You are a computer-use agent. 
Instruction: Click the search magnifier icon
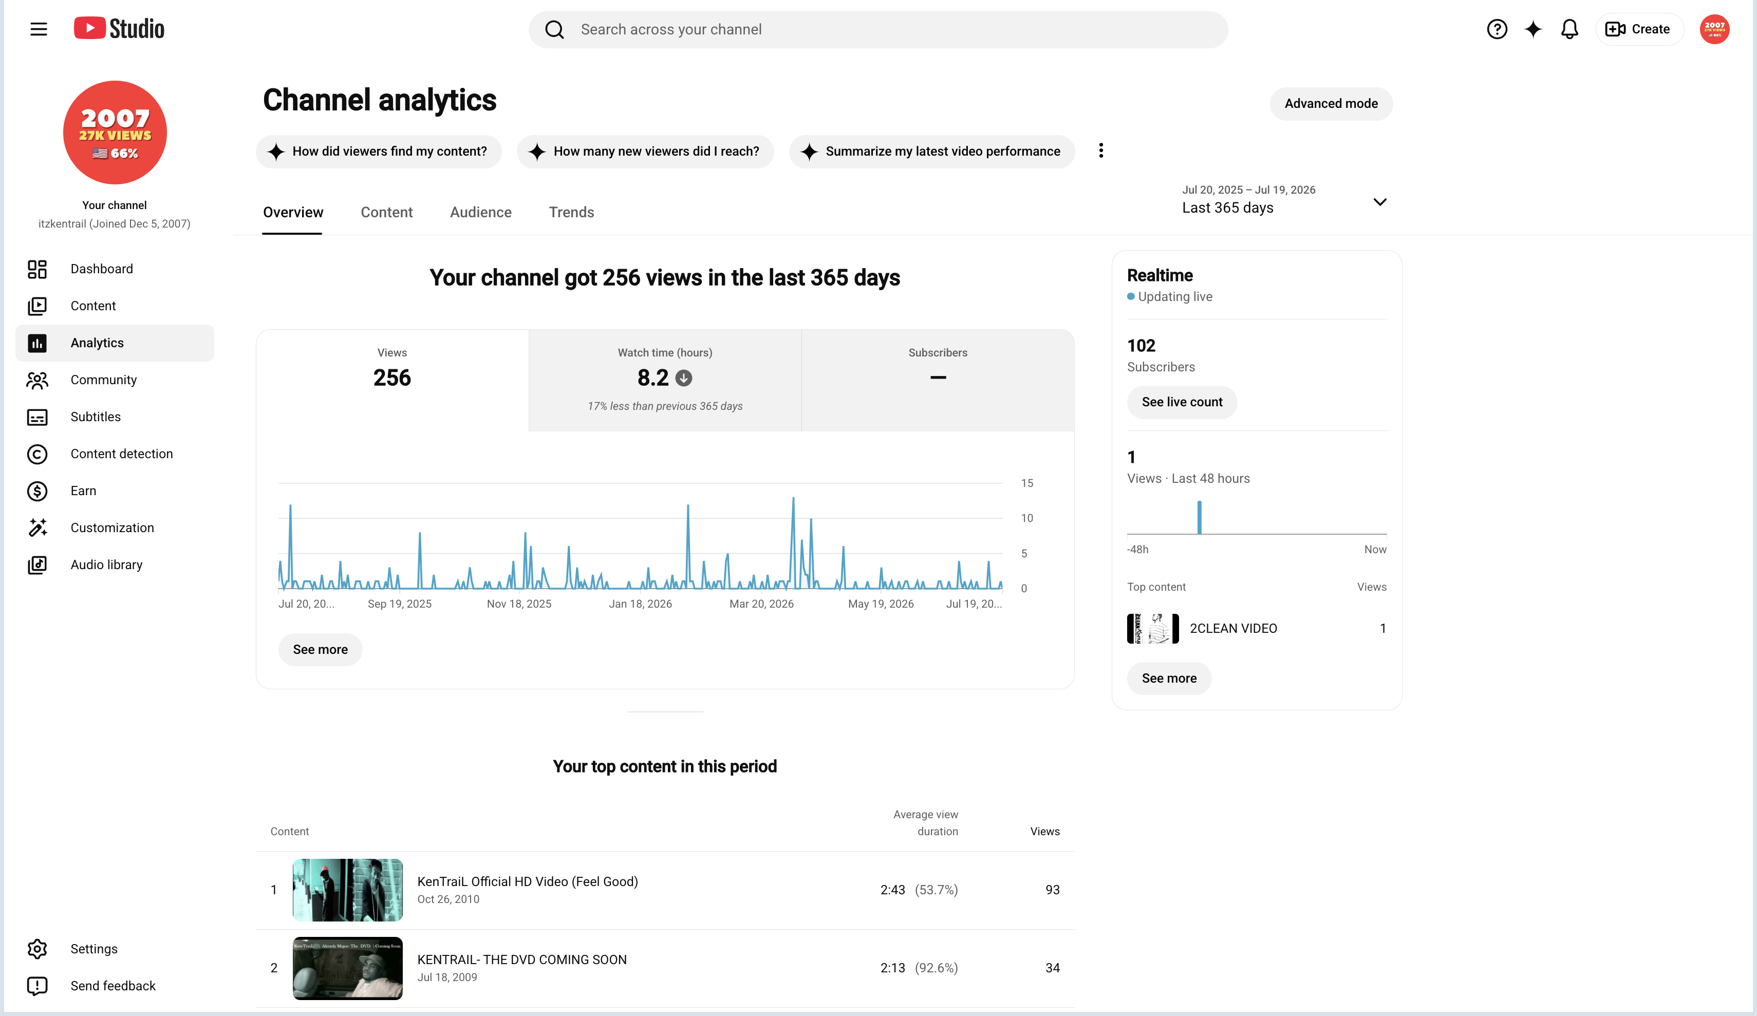(555, 29)
